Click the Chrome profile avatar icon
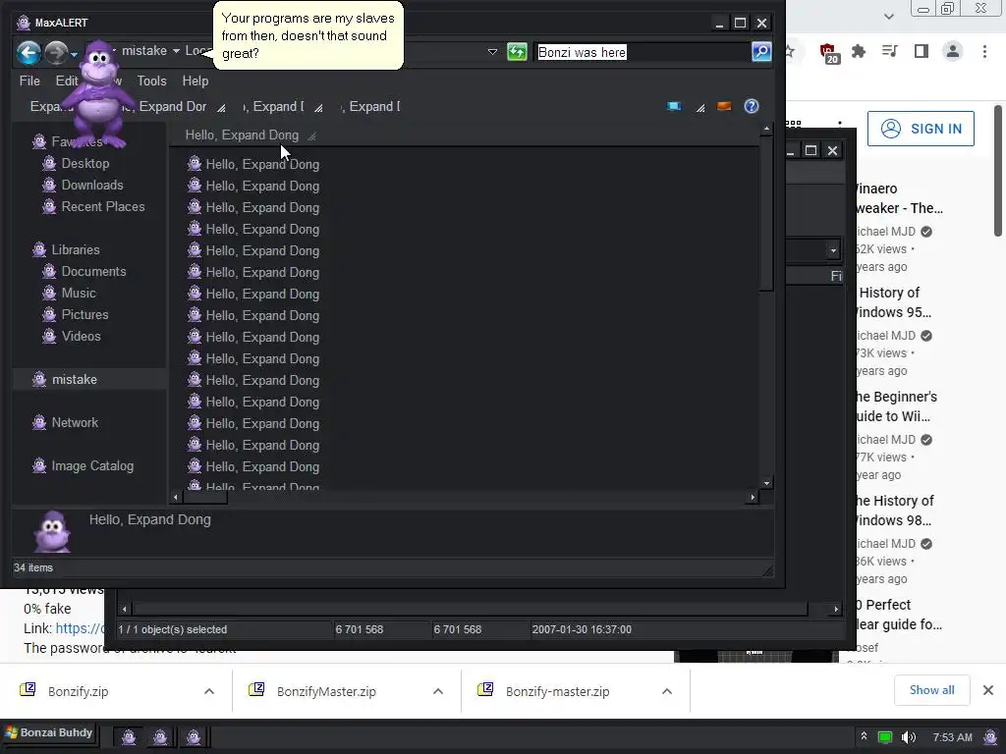The image size is (1006, 754). point(953,51)
